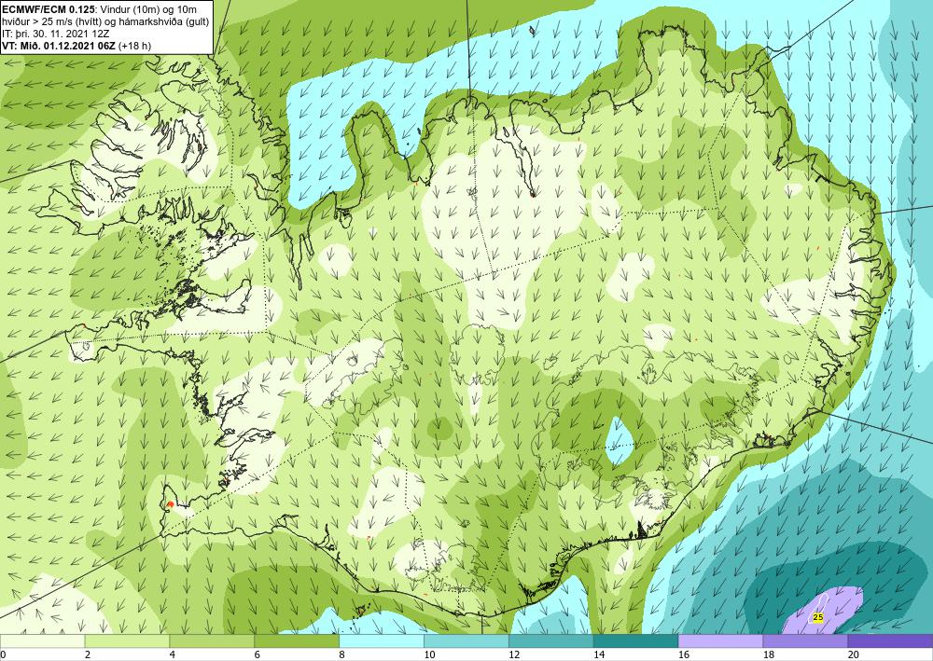
Task: Select the above-20 m/s darkest purple swatch
Action: (x=890, y=641)
